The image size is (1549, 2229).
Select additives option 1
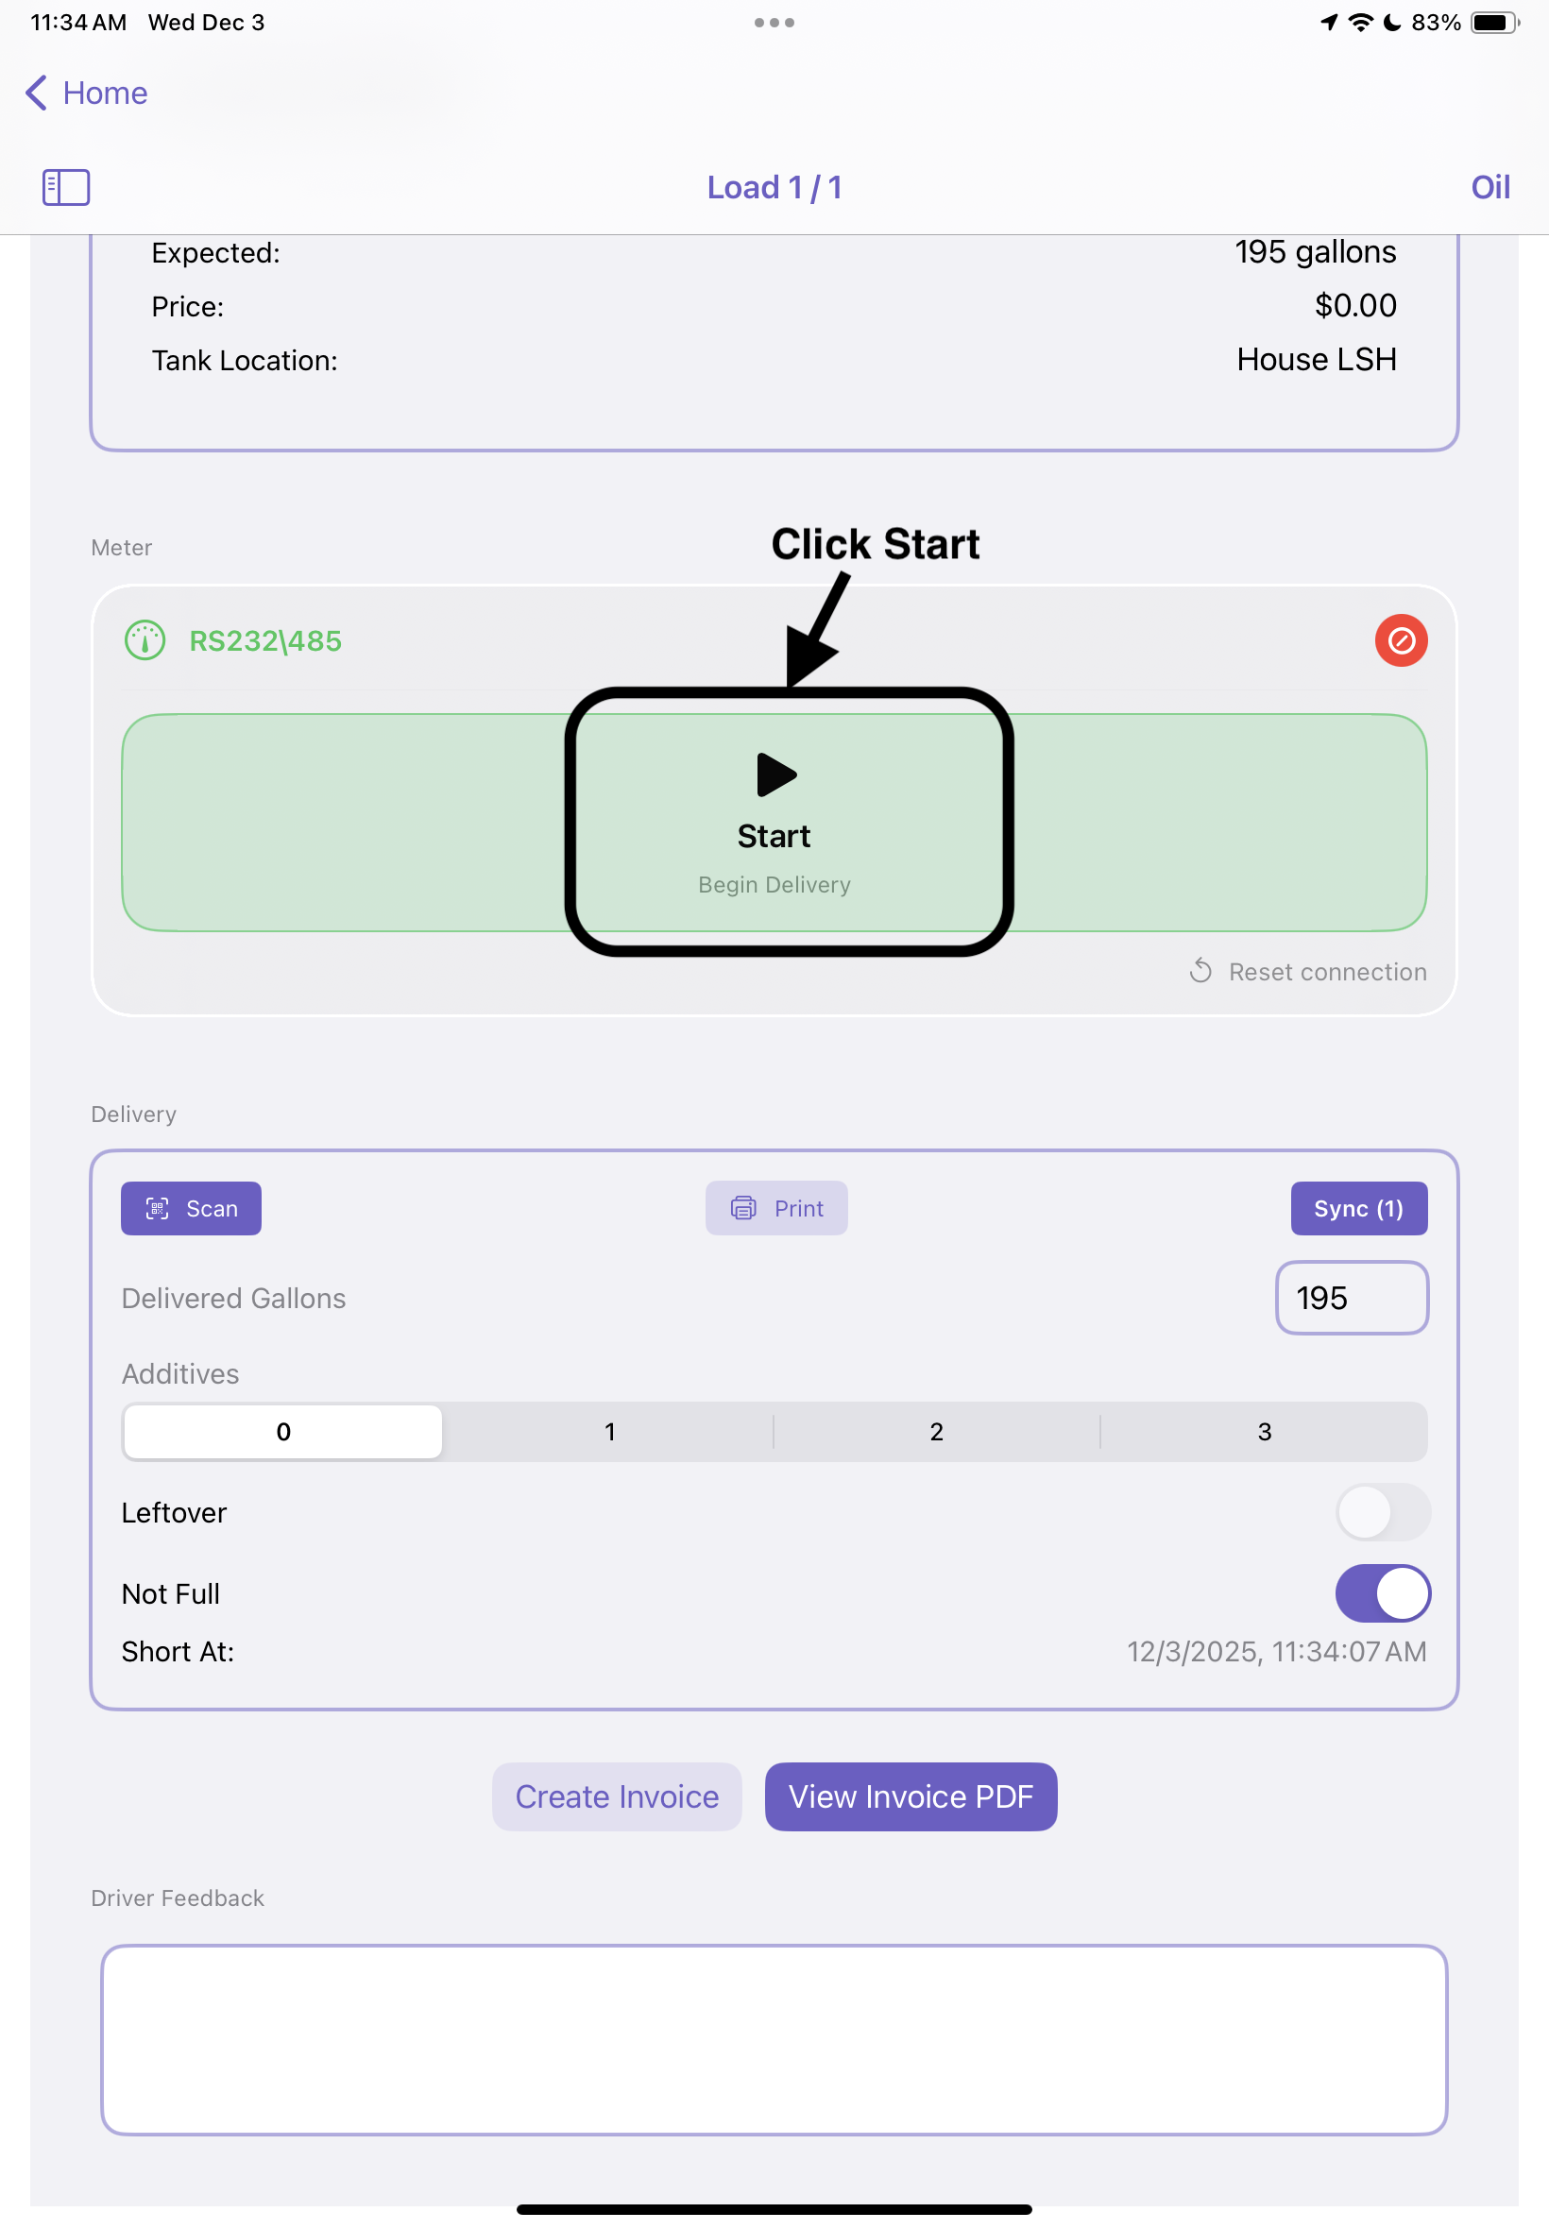(x=609, y=1431)
